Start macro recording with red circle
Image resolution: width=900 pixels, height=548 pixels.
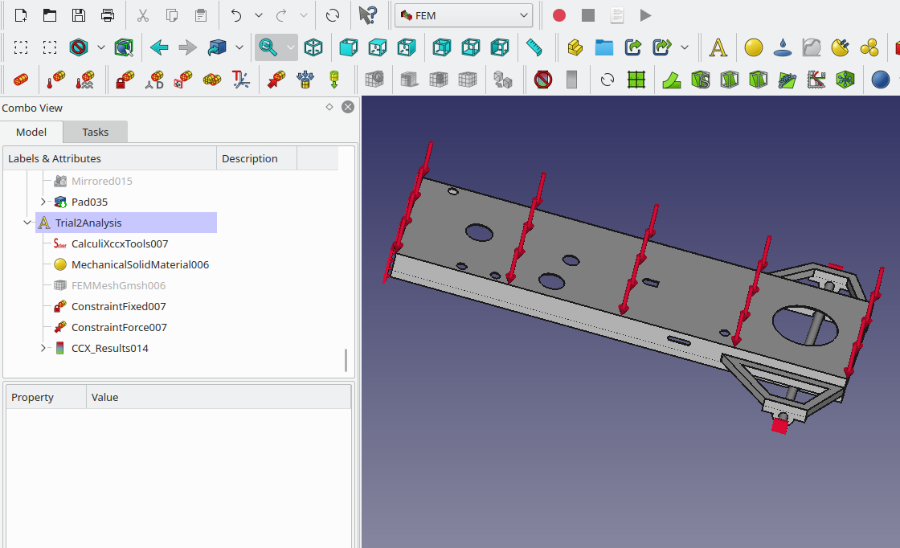(559, 15)
